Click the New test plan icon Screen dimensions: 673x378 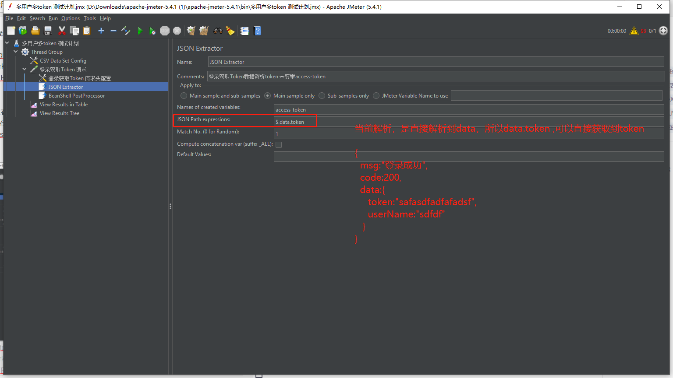click(x=11, y=31)
